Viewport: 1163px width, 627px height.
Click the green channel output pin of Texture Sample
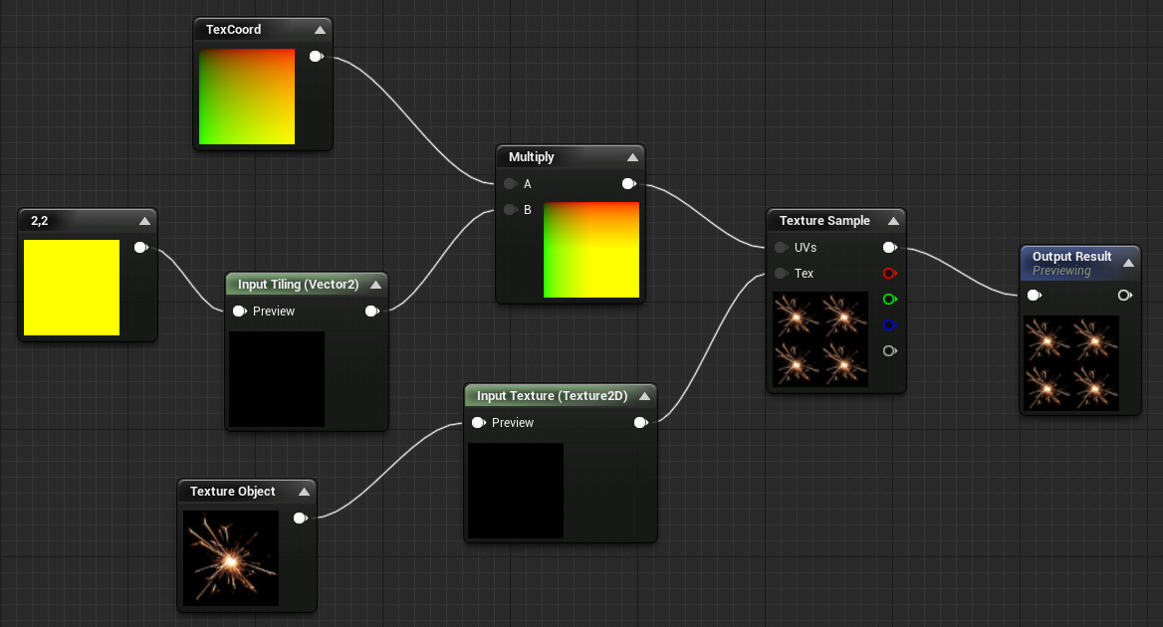[889, 299]
